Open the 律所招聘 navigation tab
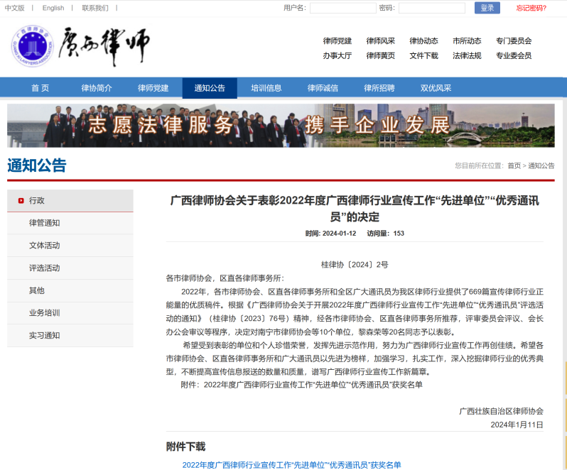567x470 pixels. point(379,88)
